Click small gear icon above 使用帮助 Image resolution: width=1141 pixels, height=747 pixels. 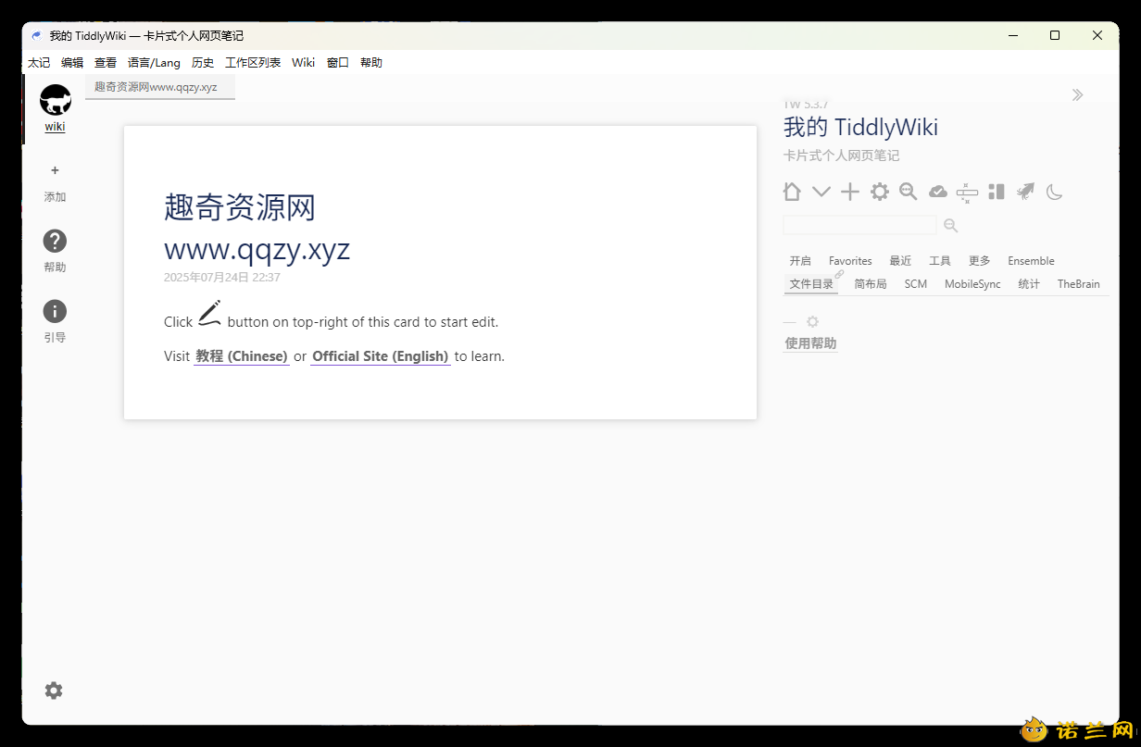pyautogui.click(x=812, y=322)
